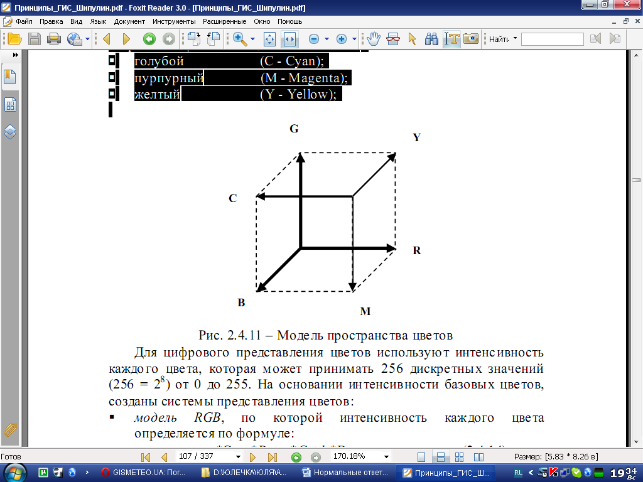Select the Hand tool
This screenshot has width=643, height=482.
(x=374, y=40)
